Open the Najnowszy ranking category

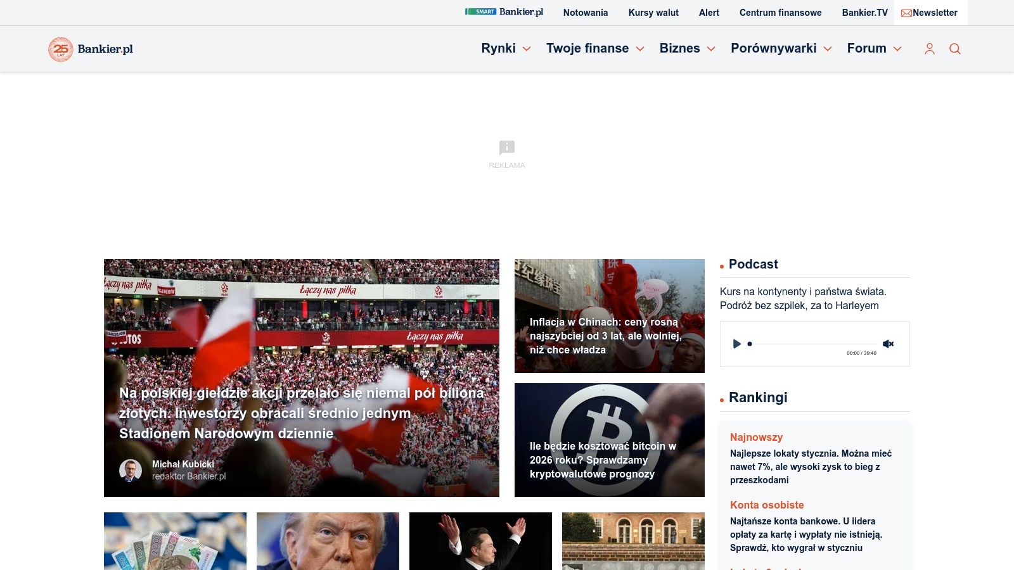click(756, 437)
